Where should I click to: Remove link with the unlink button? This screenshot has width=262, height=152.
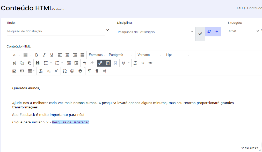pyautogui.click(x=108, y=63)
